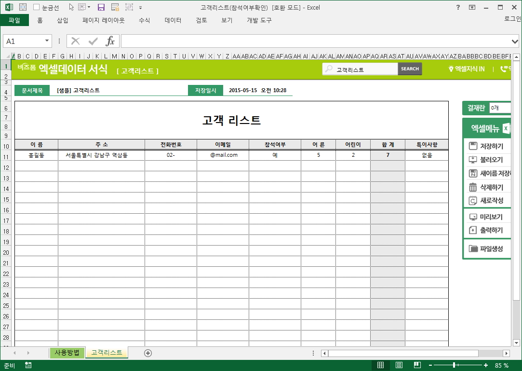Click the 로그인 sign-in link

click(512, 19)
